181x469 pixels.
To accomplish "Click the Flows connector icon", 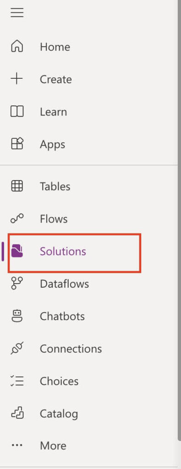I will [17, 218].
